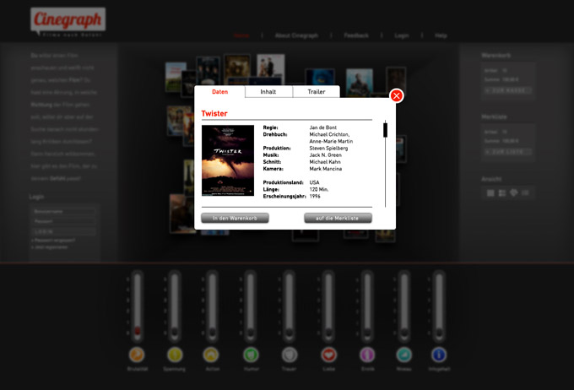This screenshot has height=390, width=574.
Task: Switch to the Inhalt tab
Action: pos(268,92)
